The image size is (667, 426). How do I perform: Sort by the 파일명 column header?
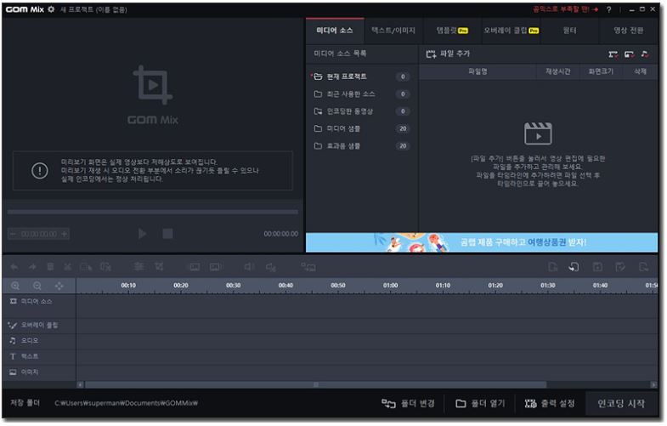coord(478,71)
